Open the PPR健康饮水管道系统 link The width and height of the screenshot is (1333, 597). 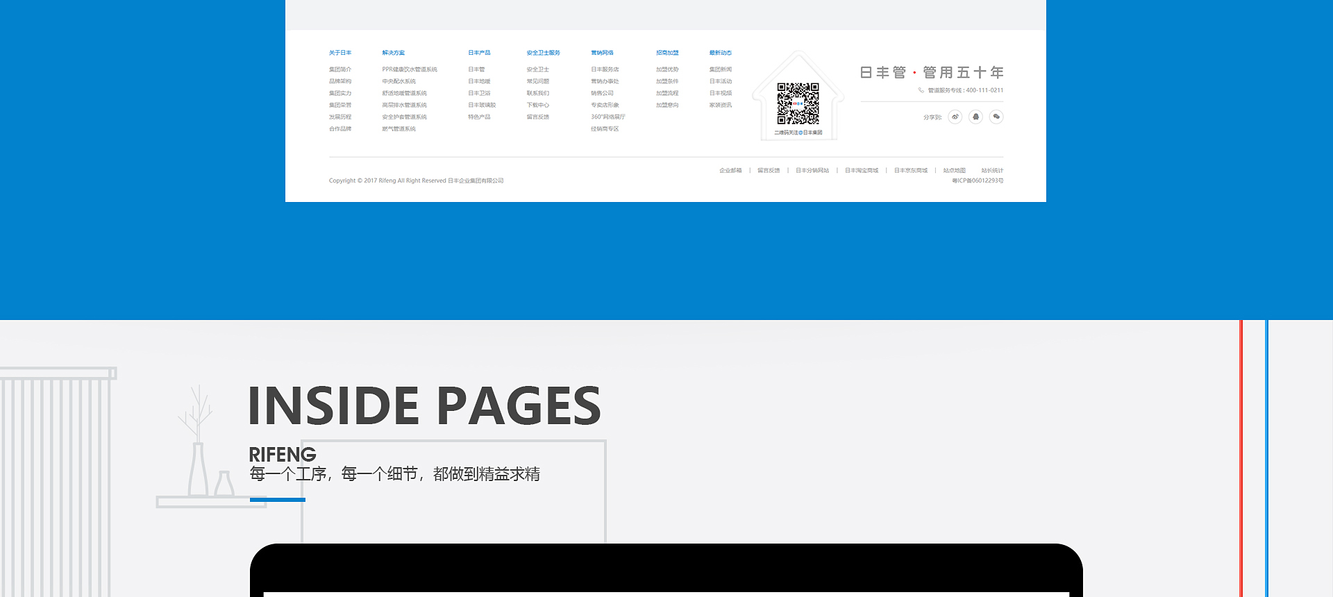click(410, 69)
